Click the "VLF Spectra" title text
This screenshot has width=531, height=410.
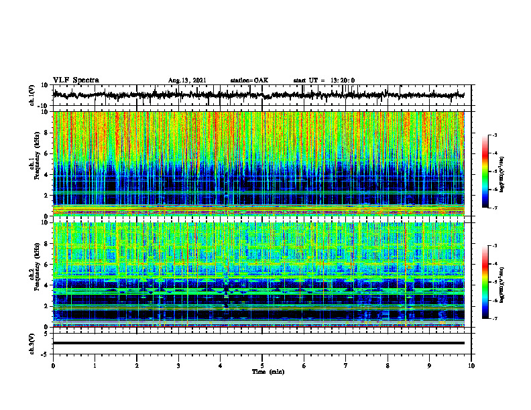[x=76, y=80]
